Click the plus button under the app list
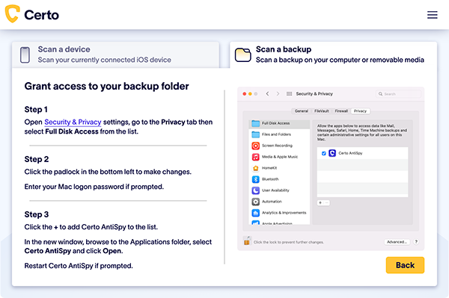 [x=320, y=203]
